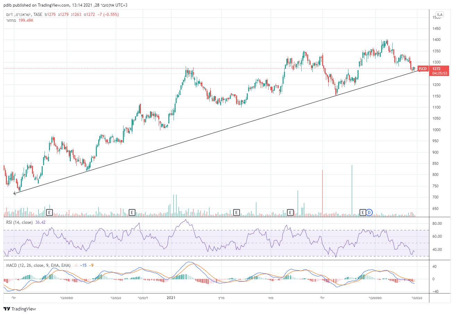Click the 800 price axis label
The width and height of the screenshot is (454, 315).
pos(435,174)
